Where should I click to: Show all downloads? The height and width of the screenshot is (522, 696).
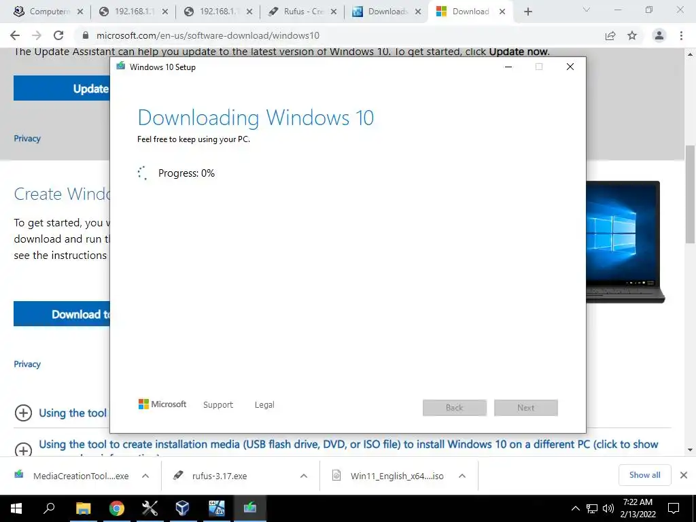[x=644, y=475]
